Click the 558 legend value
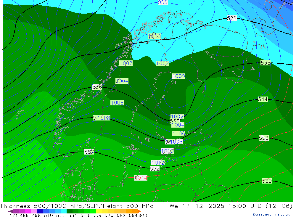The image size is (296, 217). click(97, 216)
